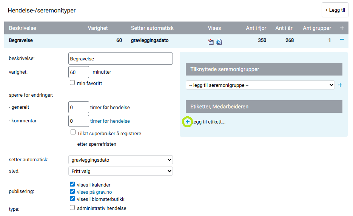Click the calendar icon in Vises column
353x216 pixels.
point(211,42)
